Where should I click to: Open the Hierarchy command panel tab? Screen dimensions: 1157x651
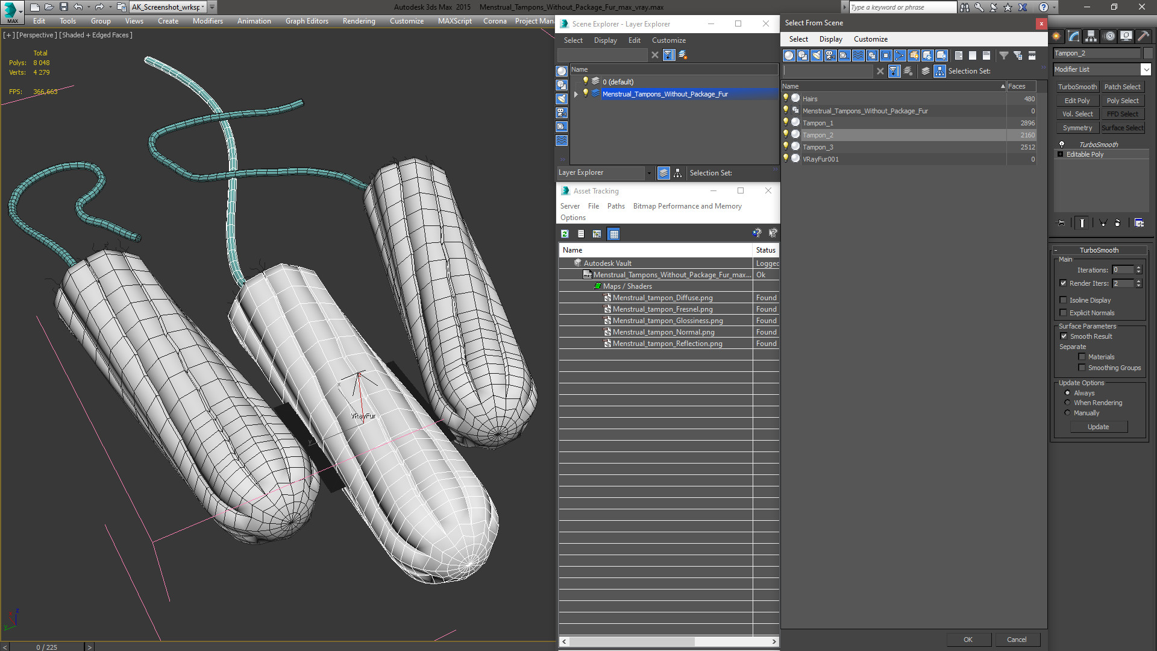(1091, 37)
